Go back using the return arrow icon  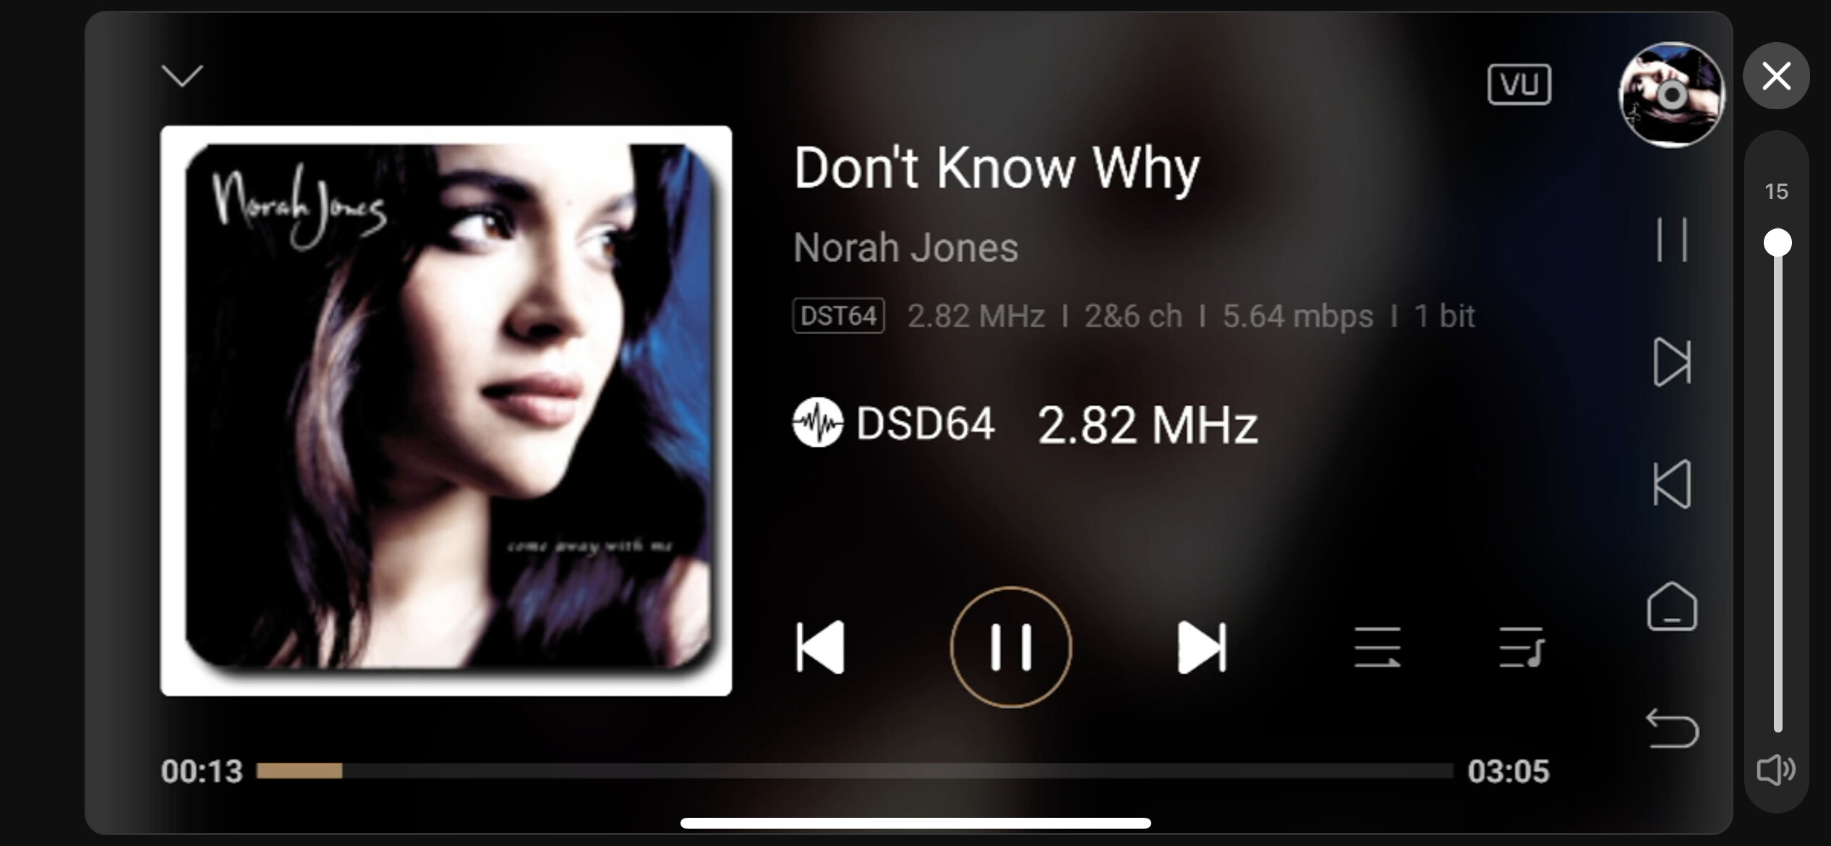coord(1672,728)
